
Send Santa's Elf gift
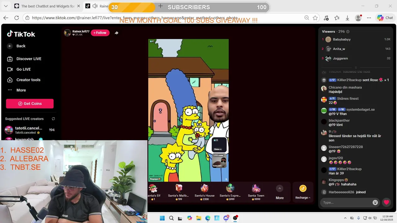pyautogui.click(x=153, y=192)
